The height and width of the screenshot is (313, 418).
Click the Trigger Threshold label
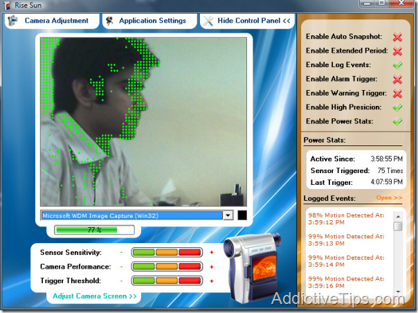coord(71,280)
